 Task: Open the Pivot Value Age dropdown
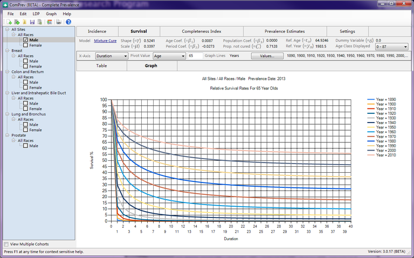coord(169,56)
